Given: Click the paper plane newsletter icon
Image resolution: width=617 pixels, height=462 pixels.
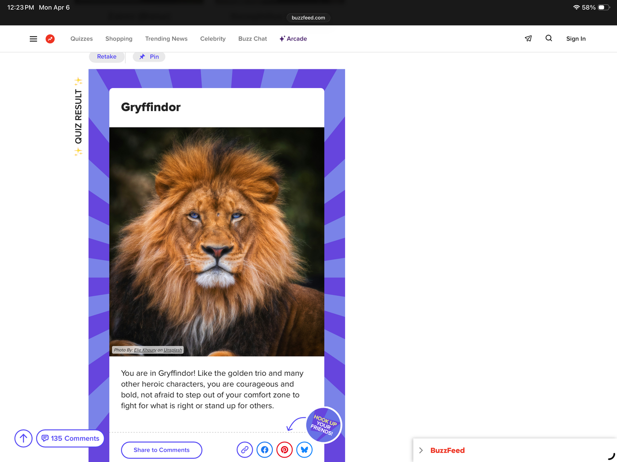Looking at the screenshot, I should (528, 38).
